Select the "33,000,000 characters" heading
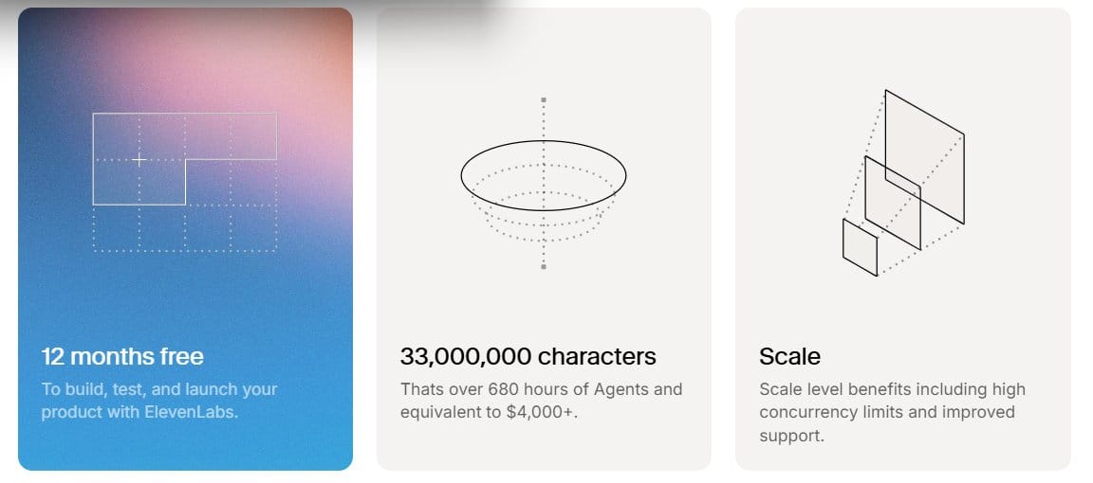The width and height of the screenshot is (1093, 483). [x=528, y=357]
